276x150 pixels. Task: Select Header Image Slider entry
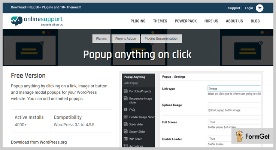(x=142, y=117)
